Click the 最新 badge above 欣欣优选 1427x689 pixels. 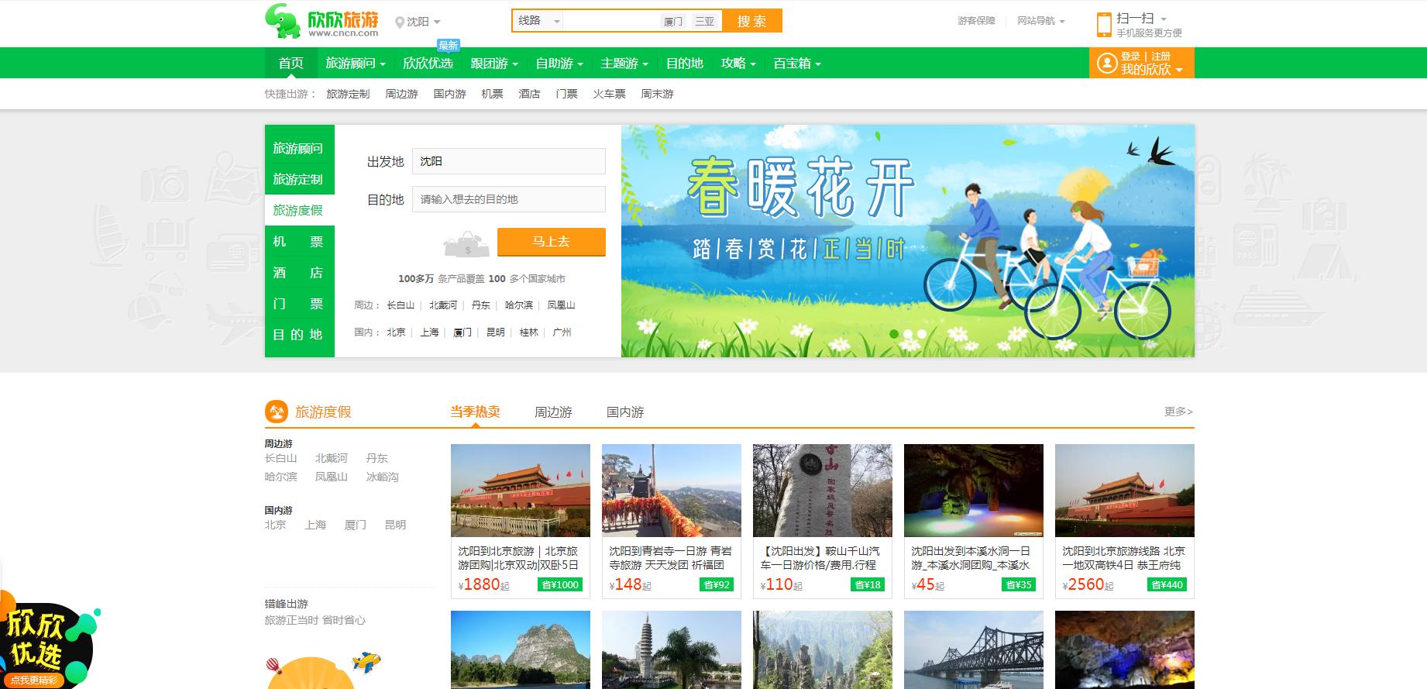point(448,45)
